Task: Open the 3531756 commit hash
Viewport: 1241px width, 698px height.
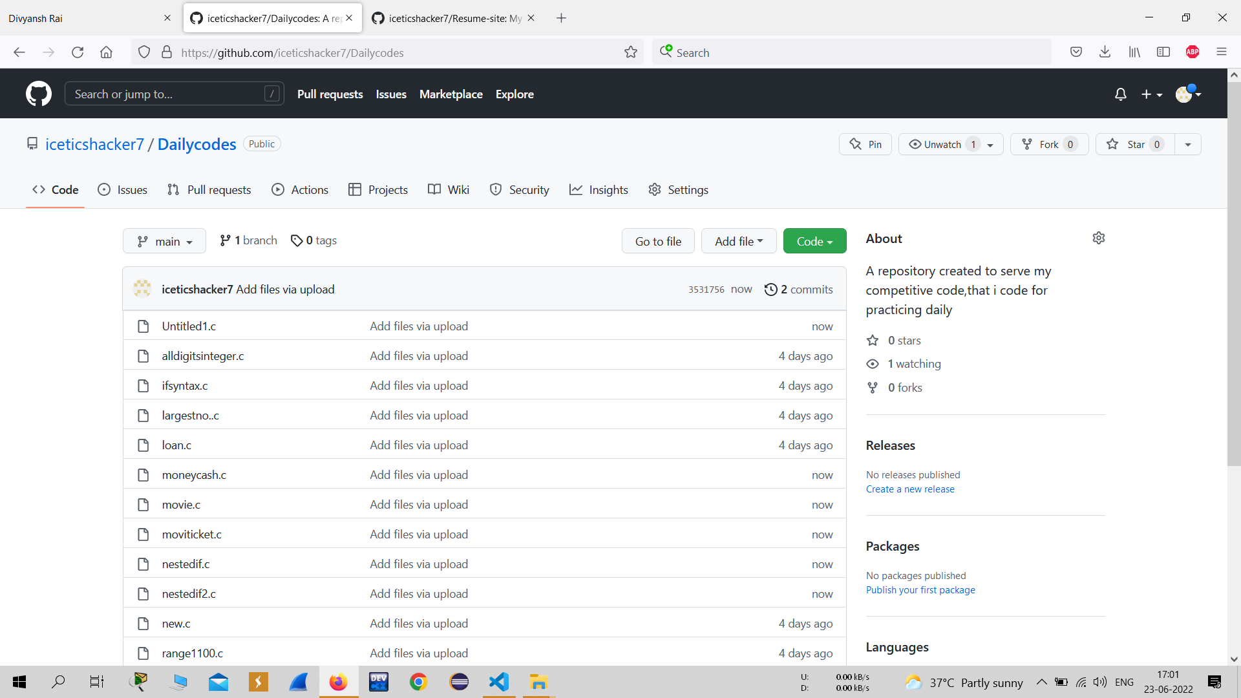Action: (x=706, y=290)
